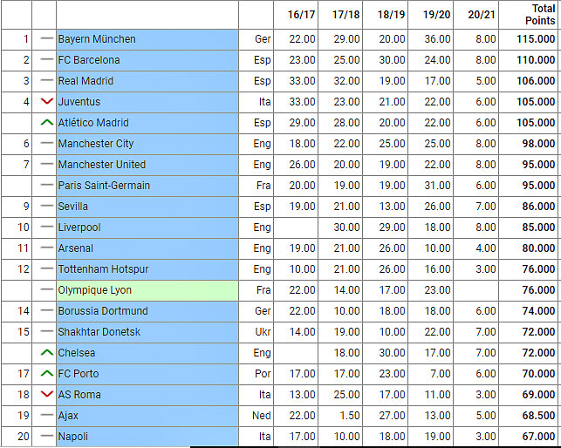The width and height of the screenshot is (561, 448).
Task: Open the Juventus club link
Action: (79, 102)
